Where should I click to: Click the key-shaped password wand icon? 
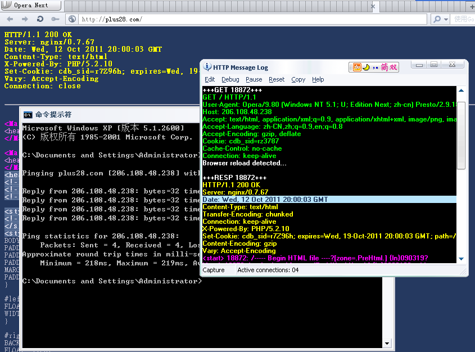click(x=54, y=19)
